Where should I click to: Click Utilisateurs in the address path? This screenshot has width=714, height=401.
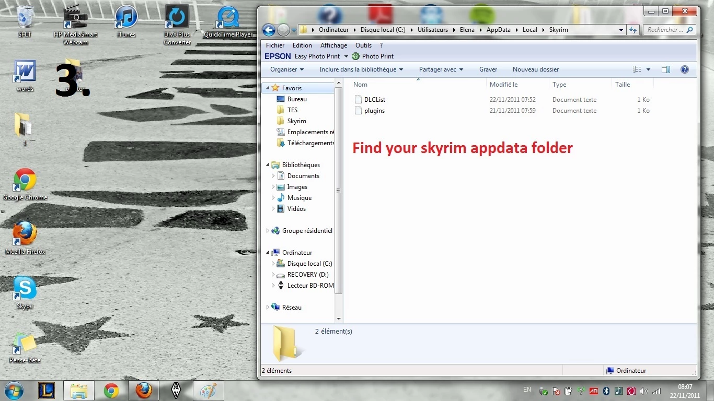click(x=432, y=30)
